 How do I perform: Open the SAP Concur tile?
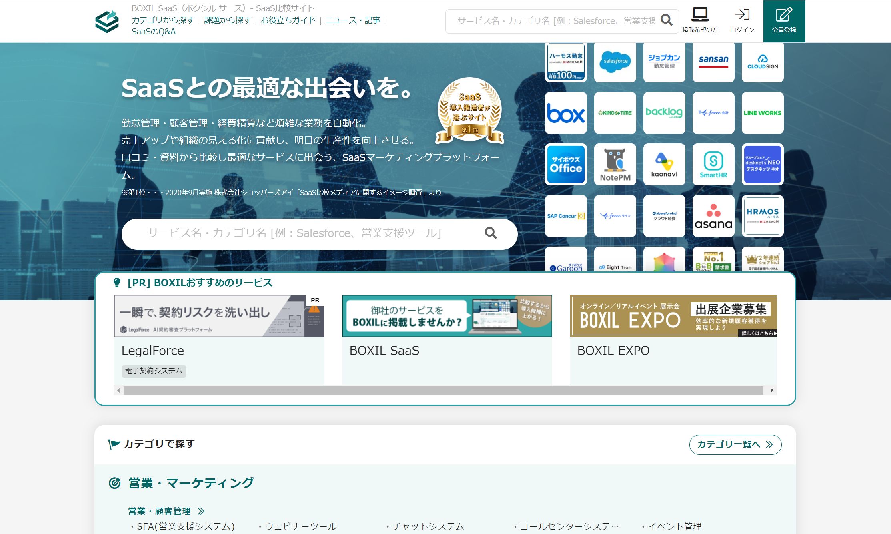(x=566, y=216)
